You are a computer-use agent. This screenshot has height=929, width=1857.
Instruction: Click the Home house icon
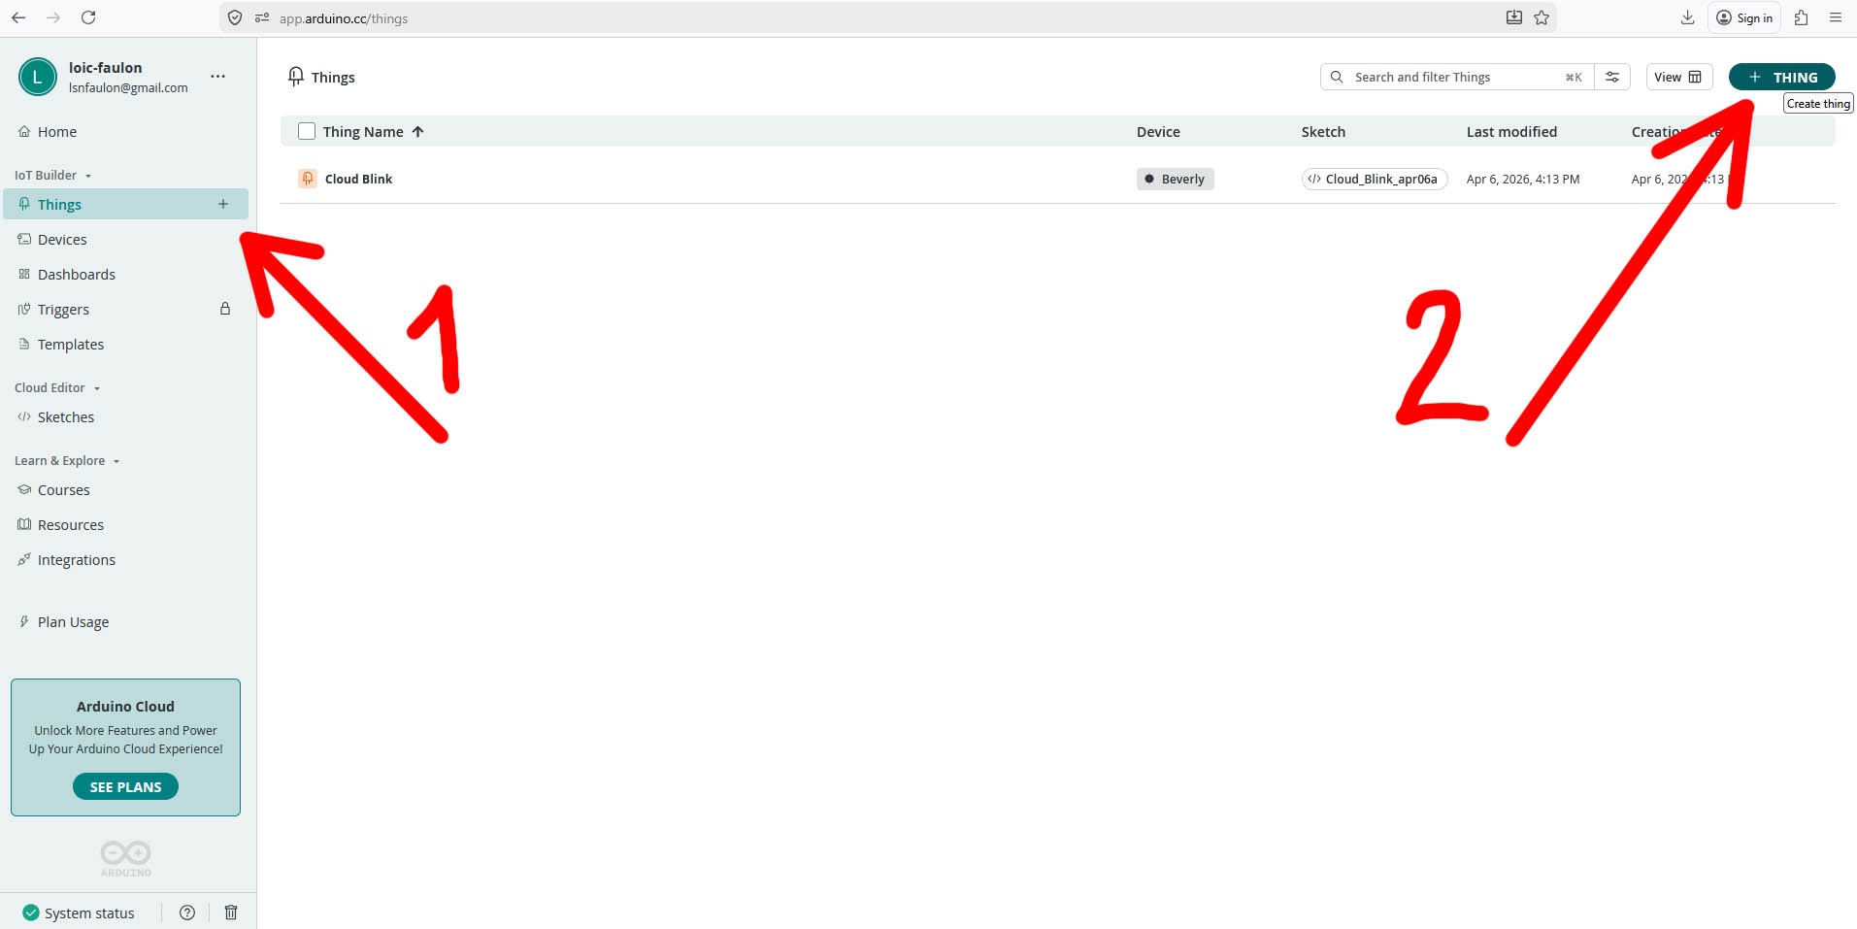click(24, 131)
